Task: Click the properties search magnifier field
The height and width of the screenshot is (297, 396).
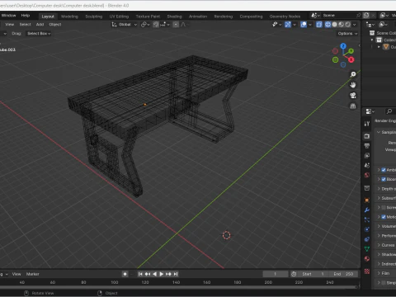Action: (x=390, y=111)
